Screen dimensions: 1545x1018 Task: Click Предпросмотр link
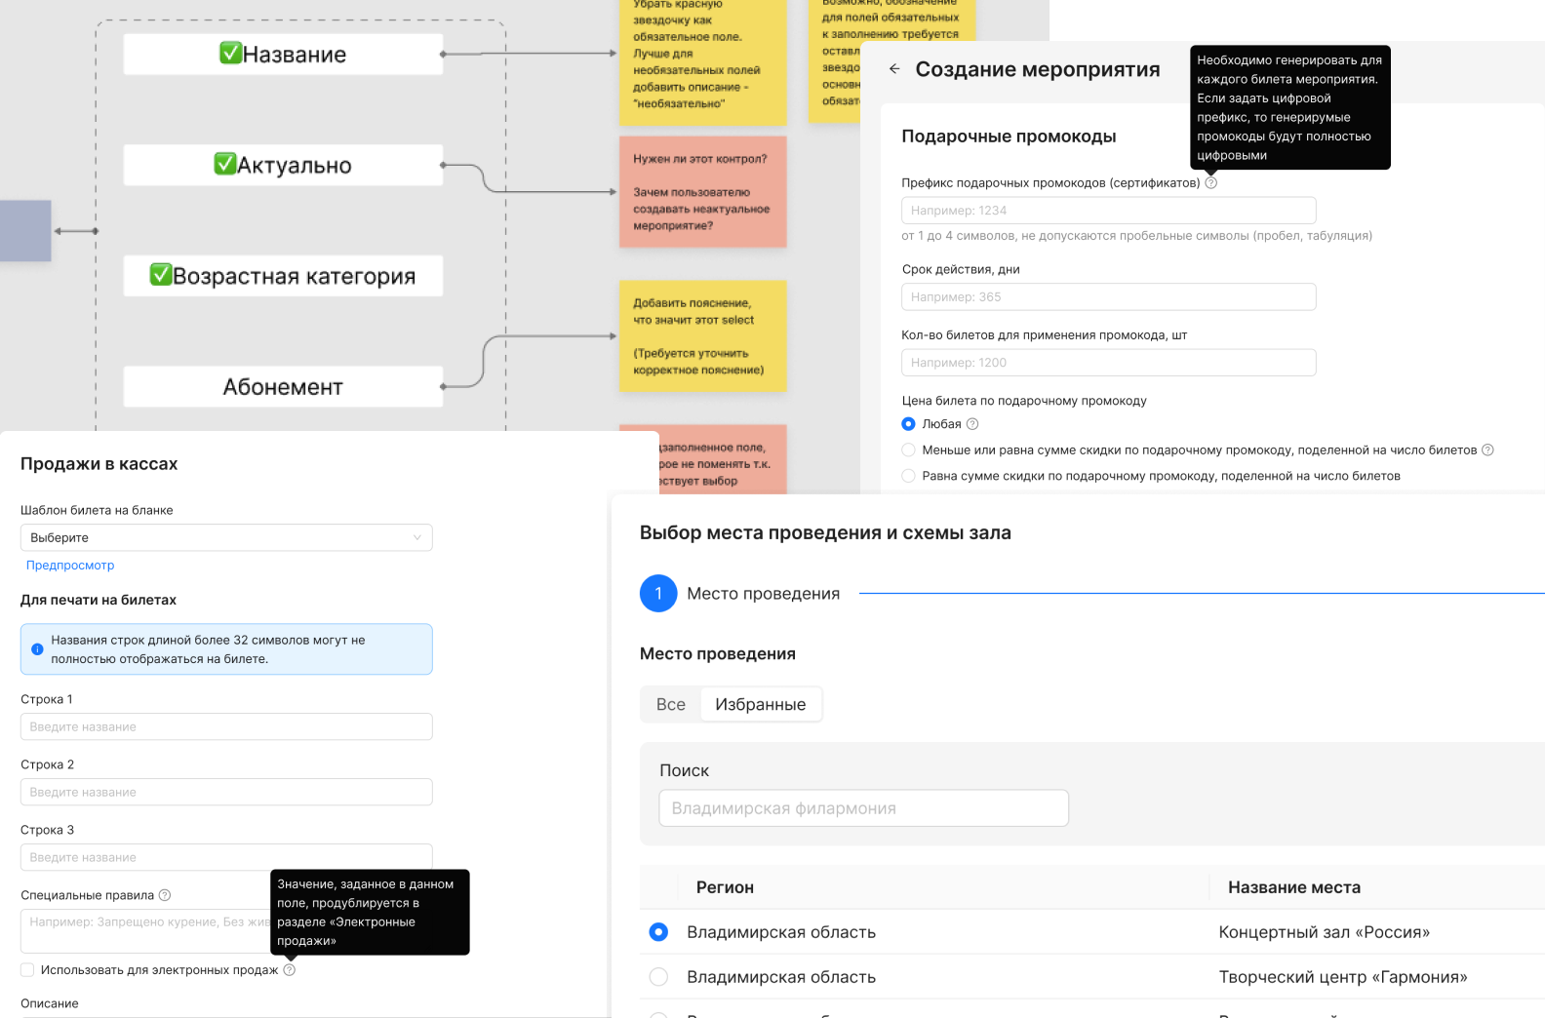[70, 566]
